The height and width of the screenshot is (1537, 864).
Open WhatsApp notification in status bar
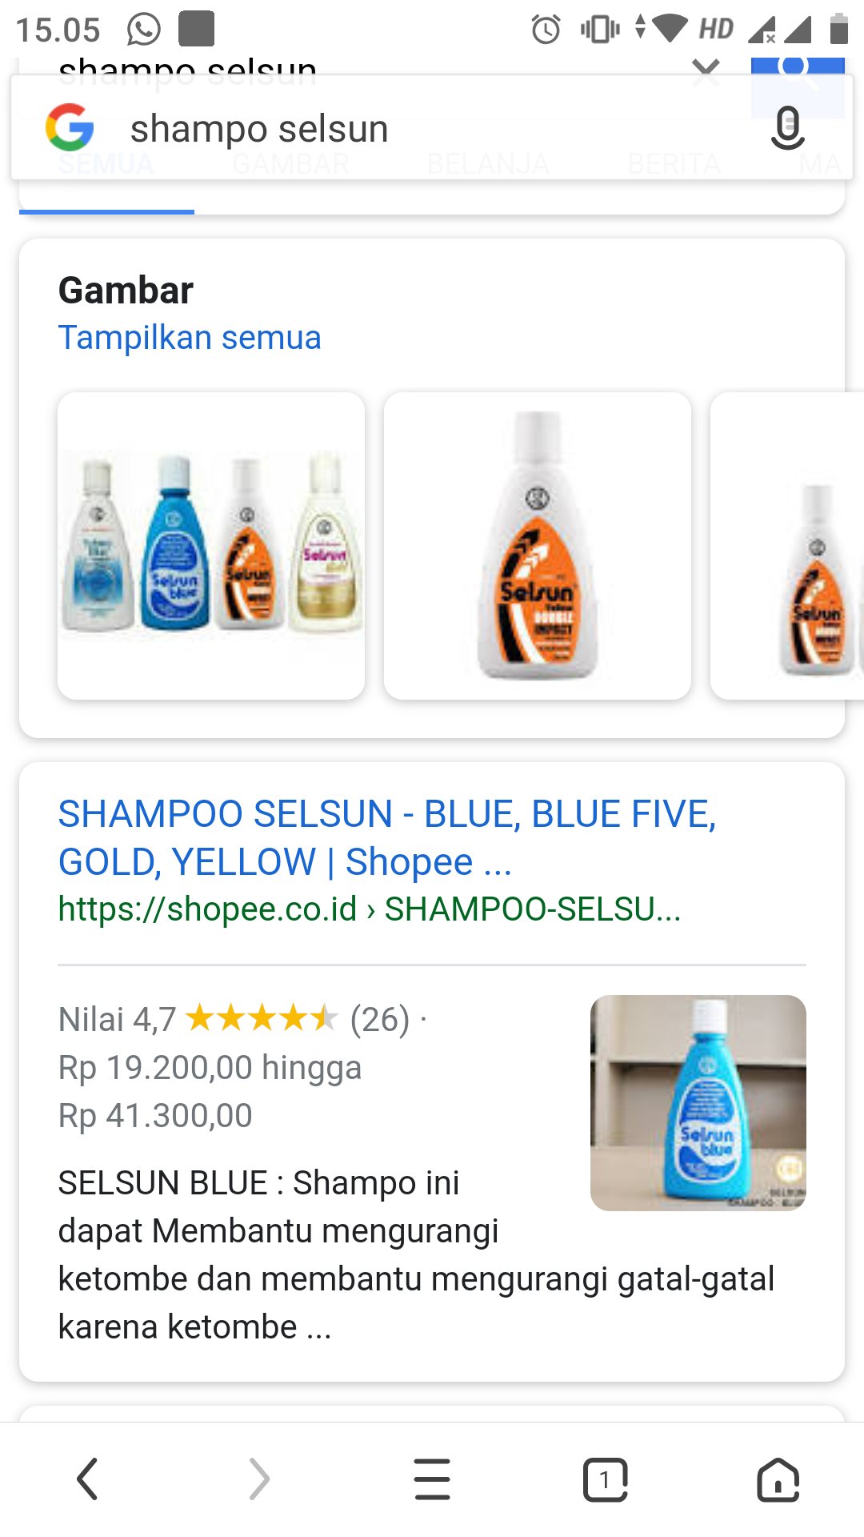(144, 30)
